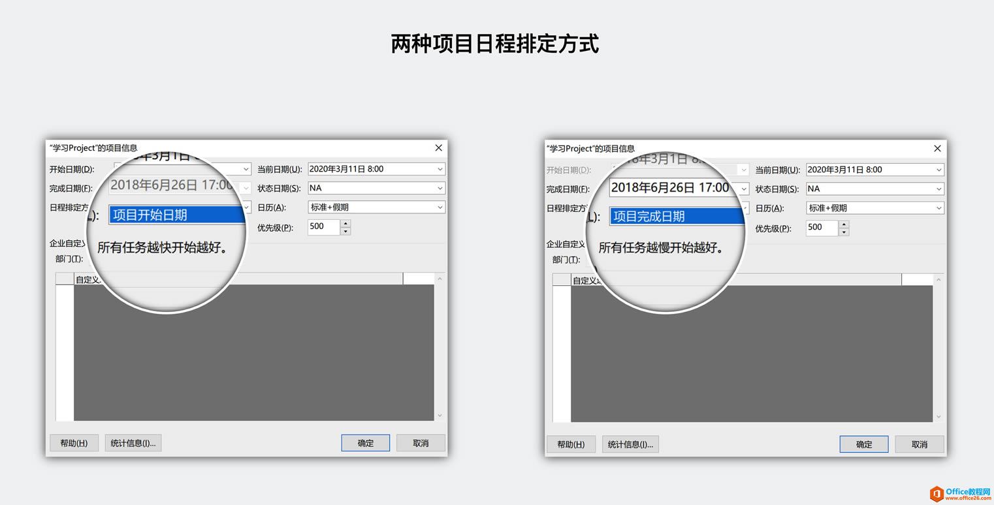Click 统计信息(I)... in the left dialog
Viewport: 994px width, 505px height.
[x=133, y=443]
